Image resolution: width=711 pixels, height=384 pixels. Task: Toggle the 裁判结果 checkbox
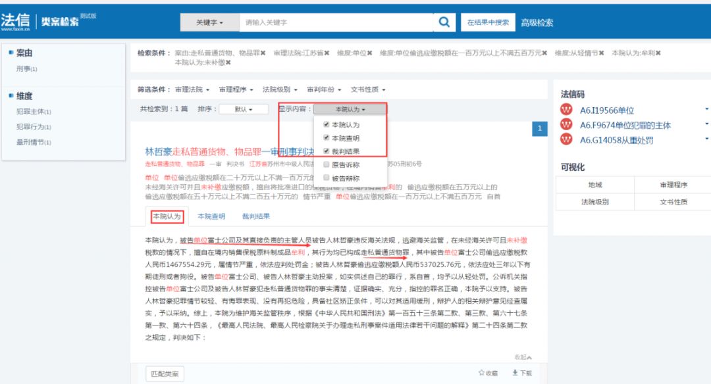point(326,151)
